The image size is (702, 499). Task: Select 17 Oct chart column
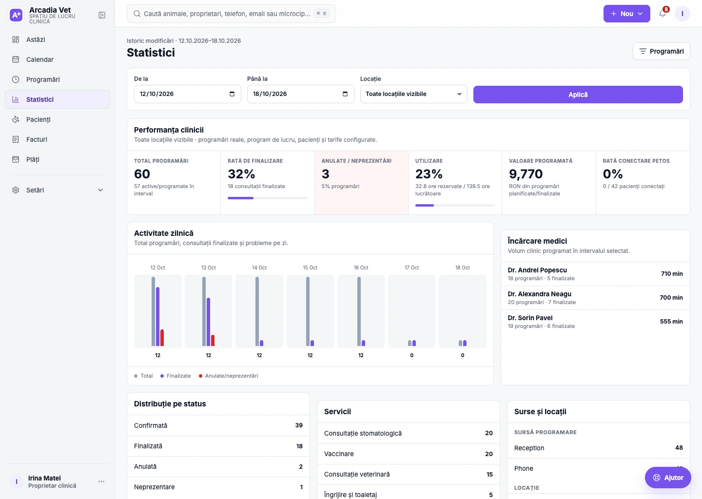412,311
